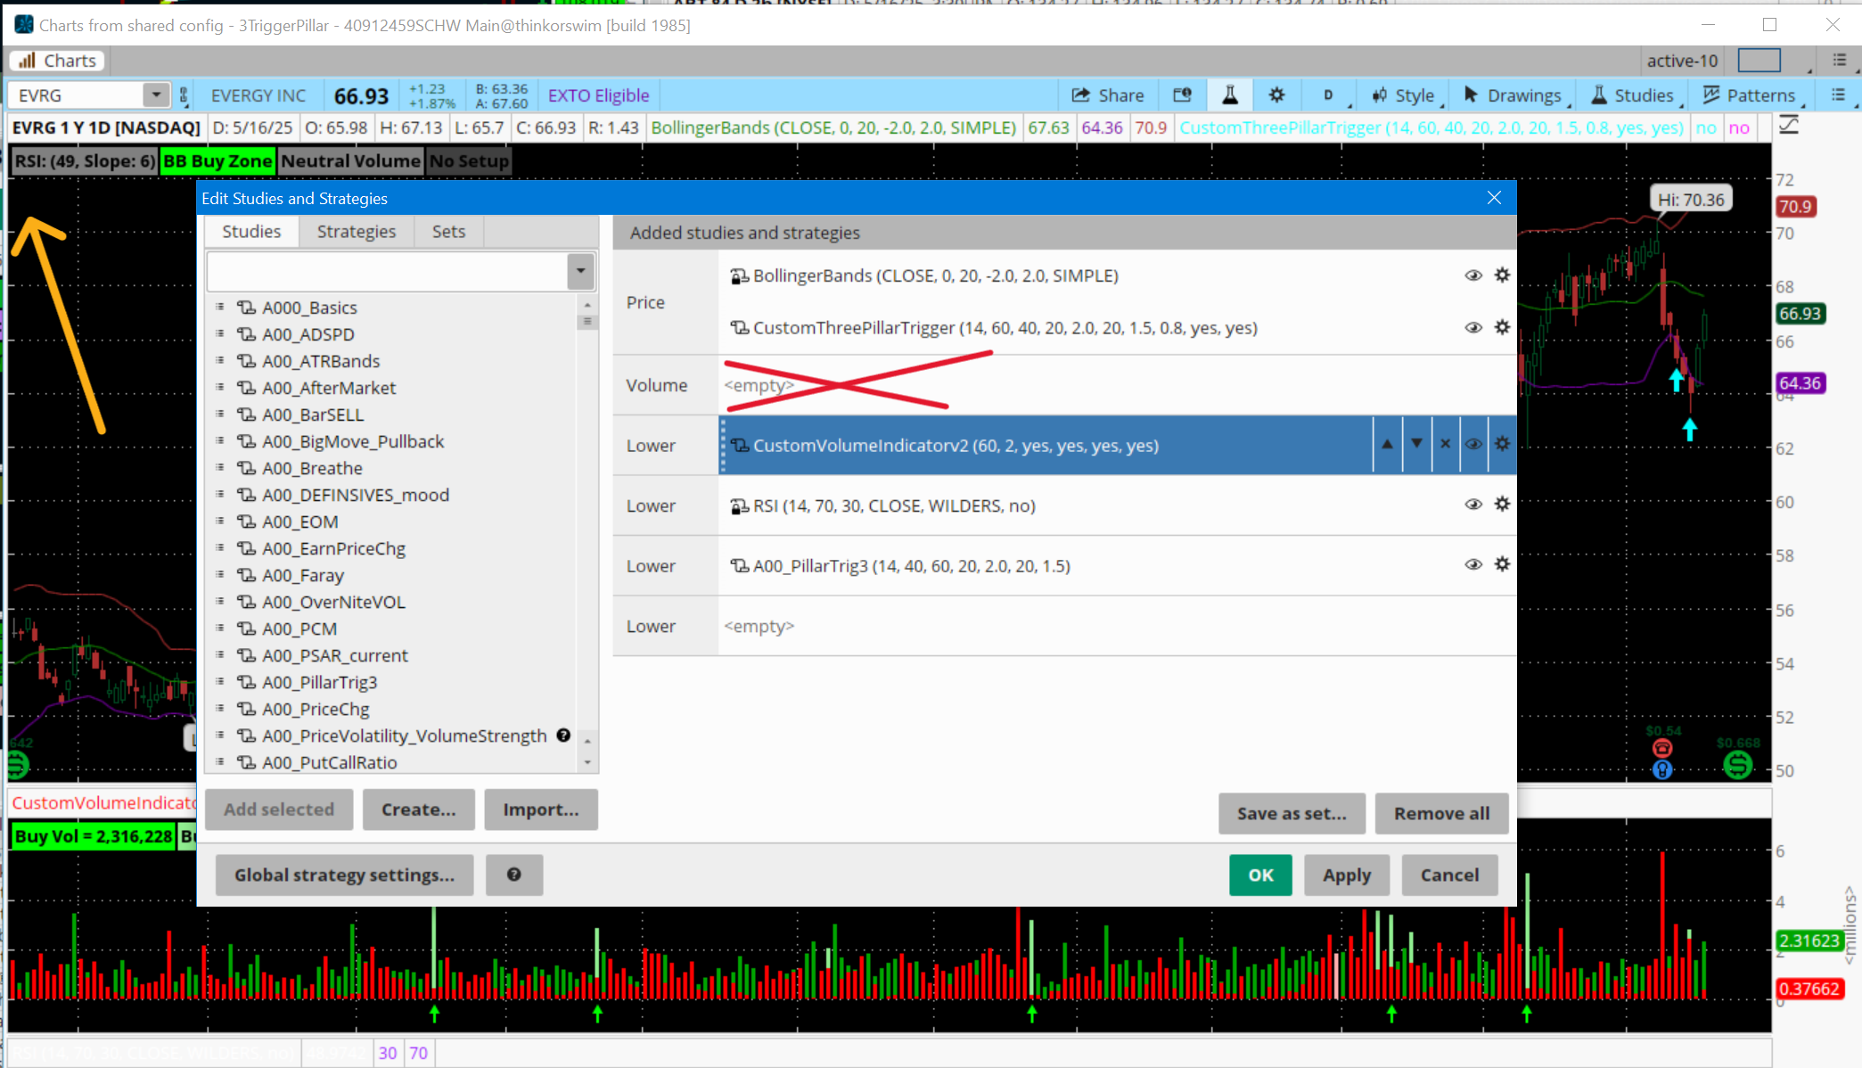
Task: Click the Charts tab button
Action: click(57, 61)
